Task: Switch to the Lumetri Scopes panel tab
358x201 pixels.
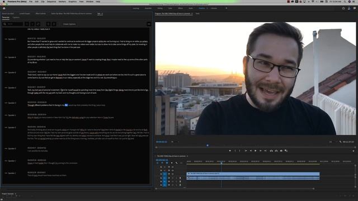Action: [25, 13]
